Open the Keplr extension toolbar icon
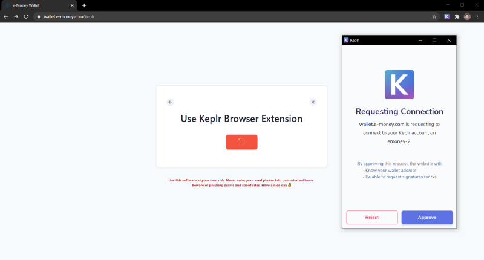 [x=446, y=17]
